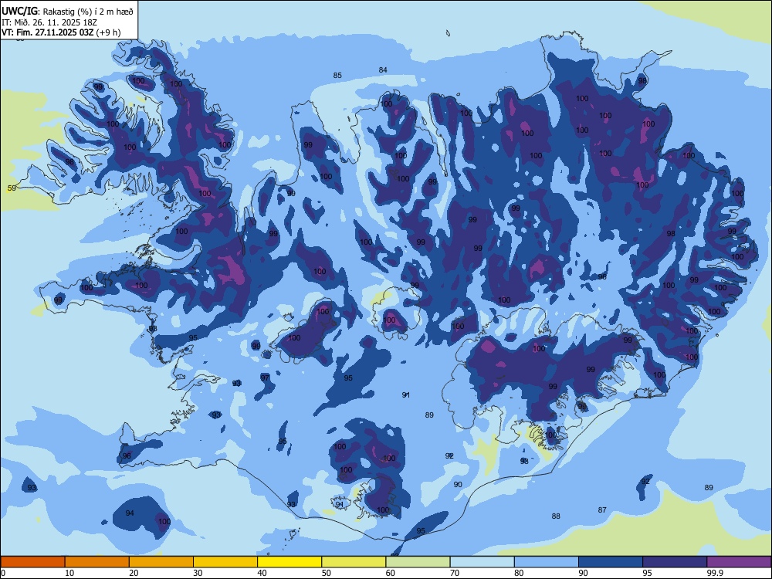
Task: Click the 'VT: Fim. 27.11.2025 03Z (+9 h)' line
Action: 61,32
